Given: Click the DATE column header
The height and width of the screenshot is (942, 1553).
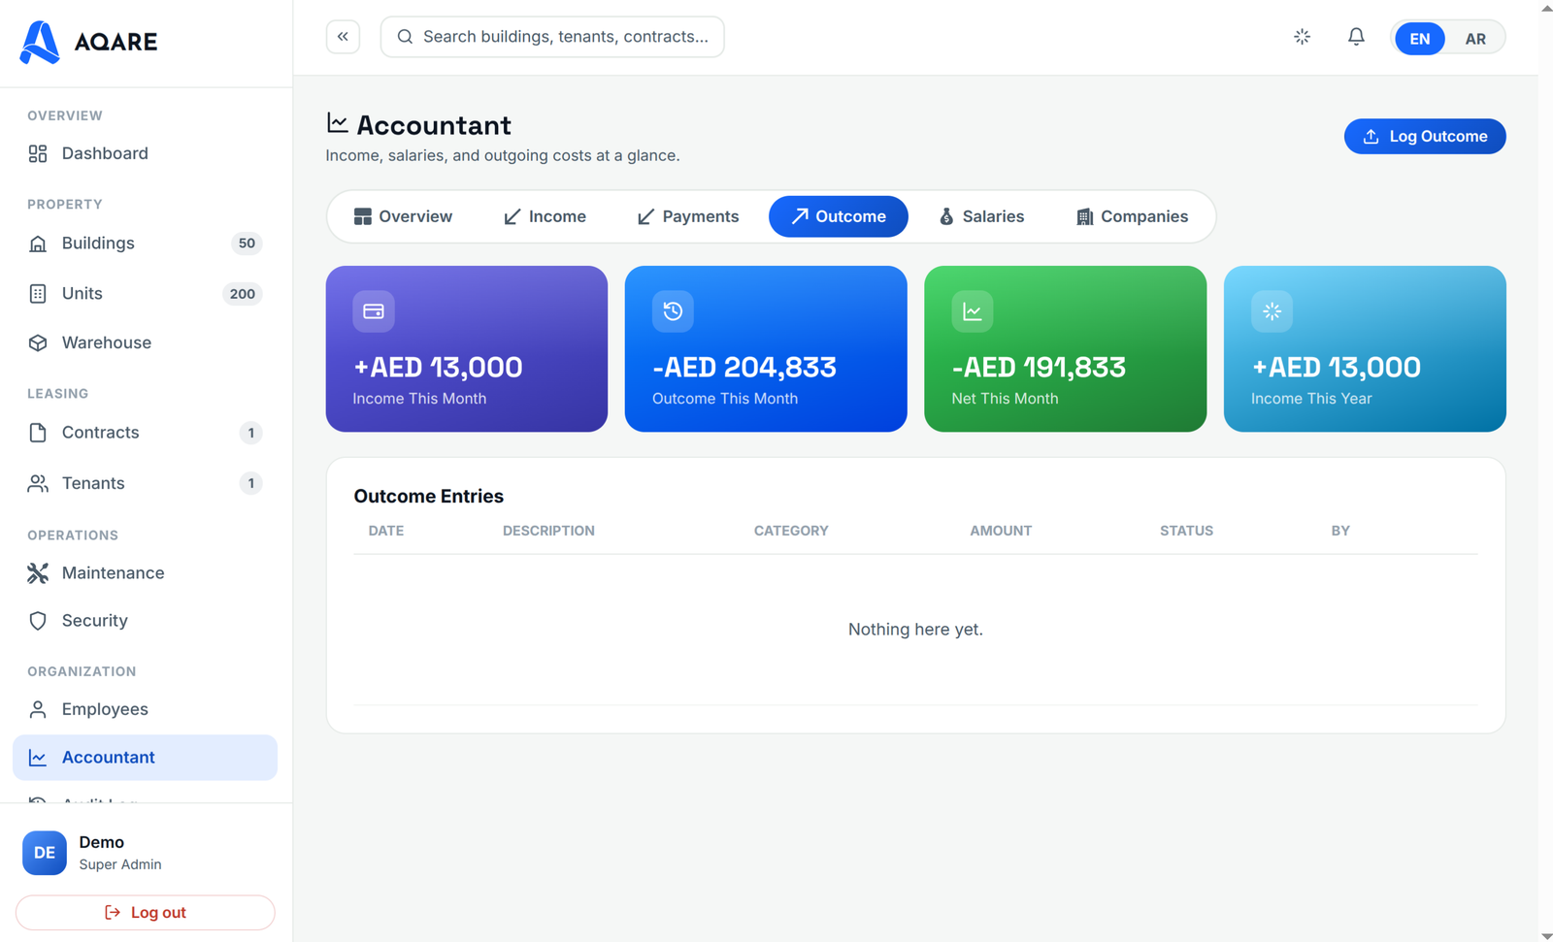Looking at the screenshot, I should [386, 531].
